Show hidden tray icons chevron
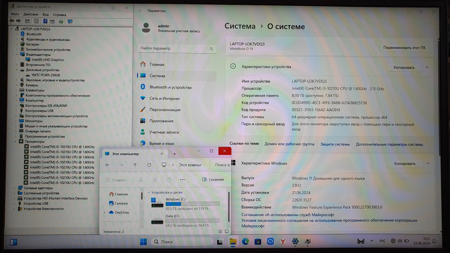This screenshot has height=253, width=450. pyautogui.click(x=372, y=241)
